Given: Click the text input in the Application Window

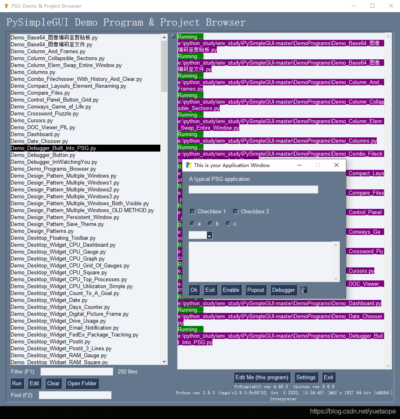Looking at the screenshot, I should [254, 189].
